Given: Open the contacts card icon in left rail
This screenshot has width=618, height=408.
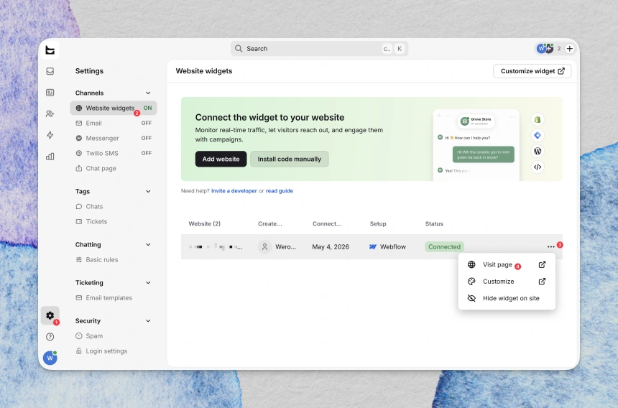Looking at the screenshot, I should [x=50, y=93].
